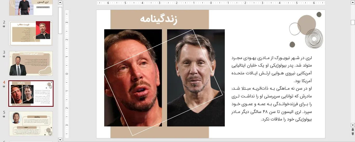This screenshot has height=142, width=355.
Task: Select slide 5 thumbnail with dashed text boxes
Action: coord(31,124)
